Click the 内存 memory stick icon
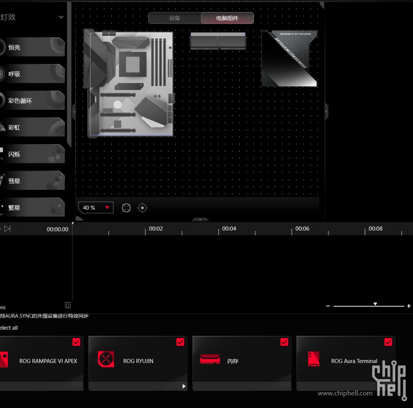This screenshot has height=408, width=413. tap(210, 359)
